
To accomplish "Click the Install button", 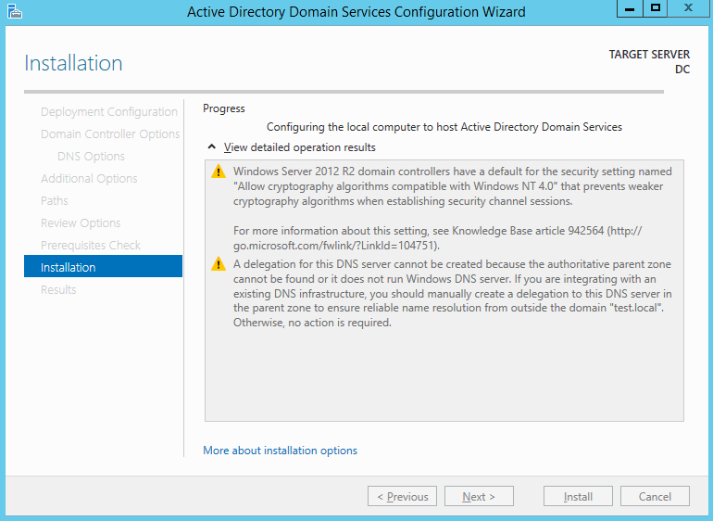I will click(x=578, y=496).
